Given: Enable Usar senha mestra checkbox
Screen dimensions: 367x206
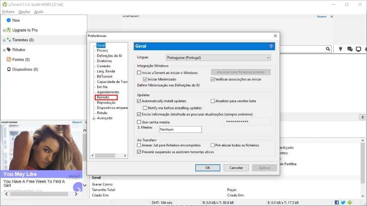Looking at the screenshot, I should point(139,122).
